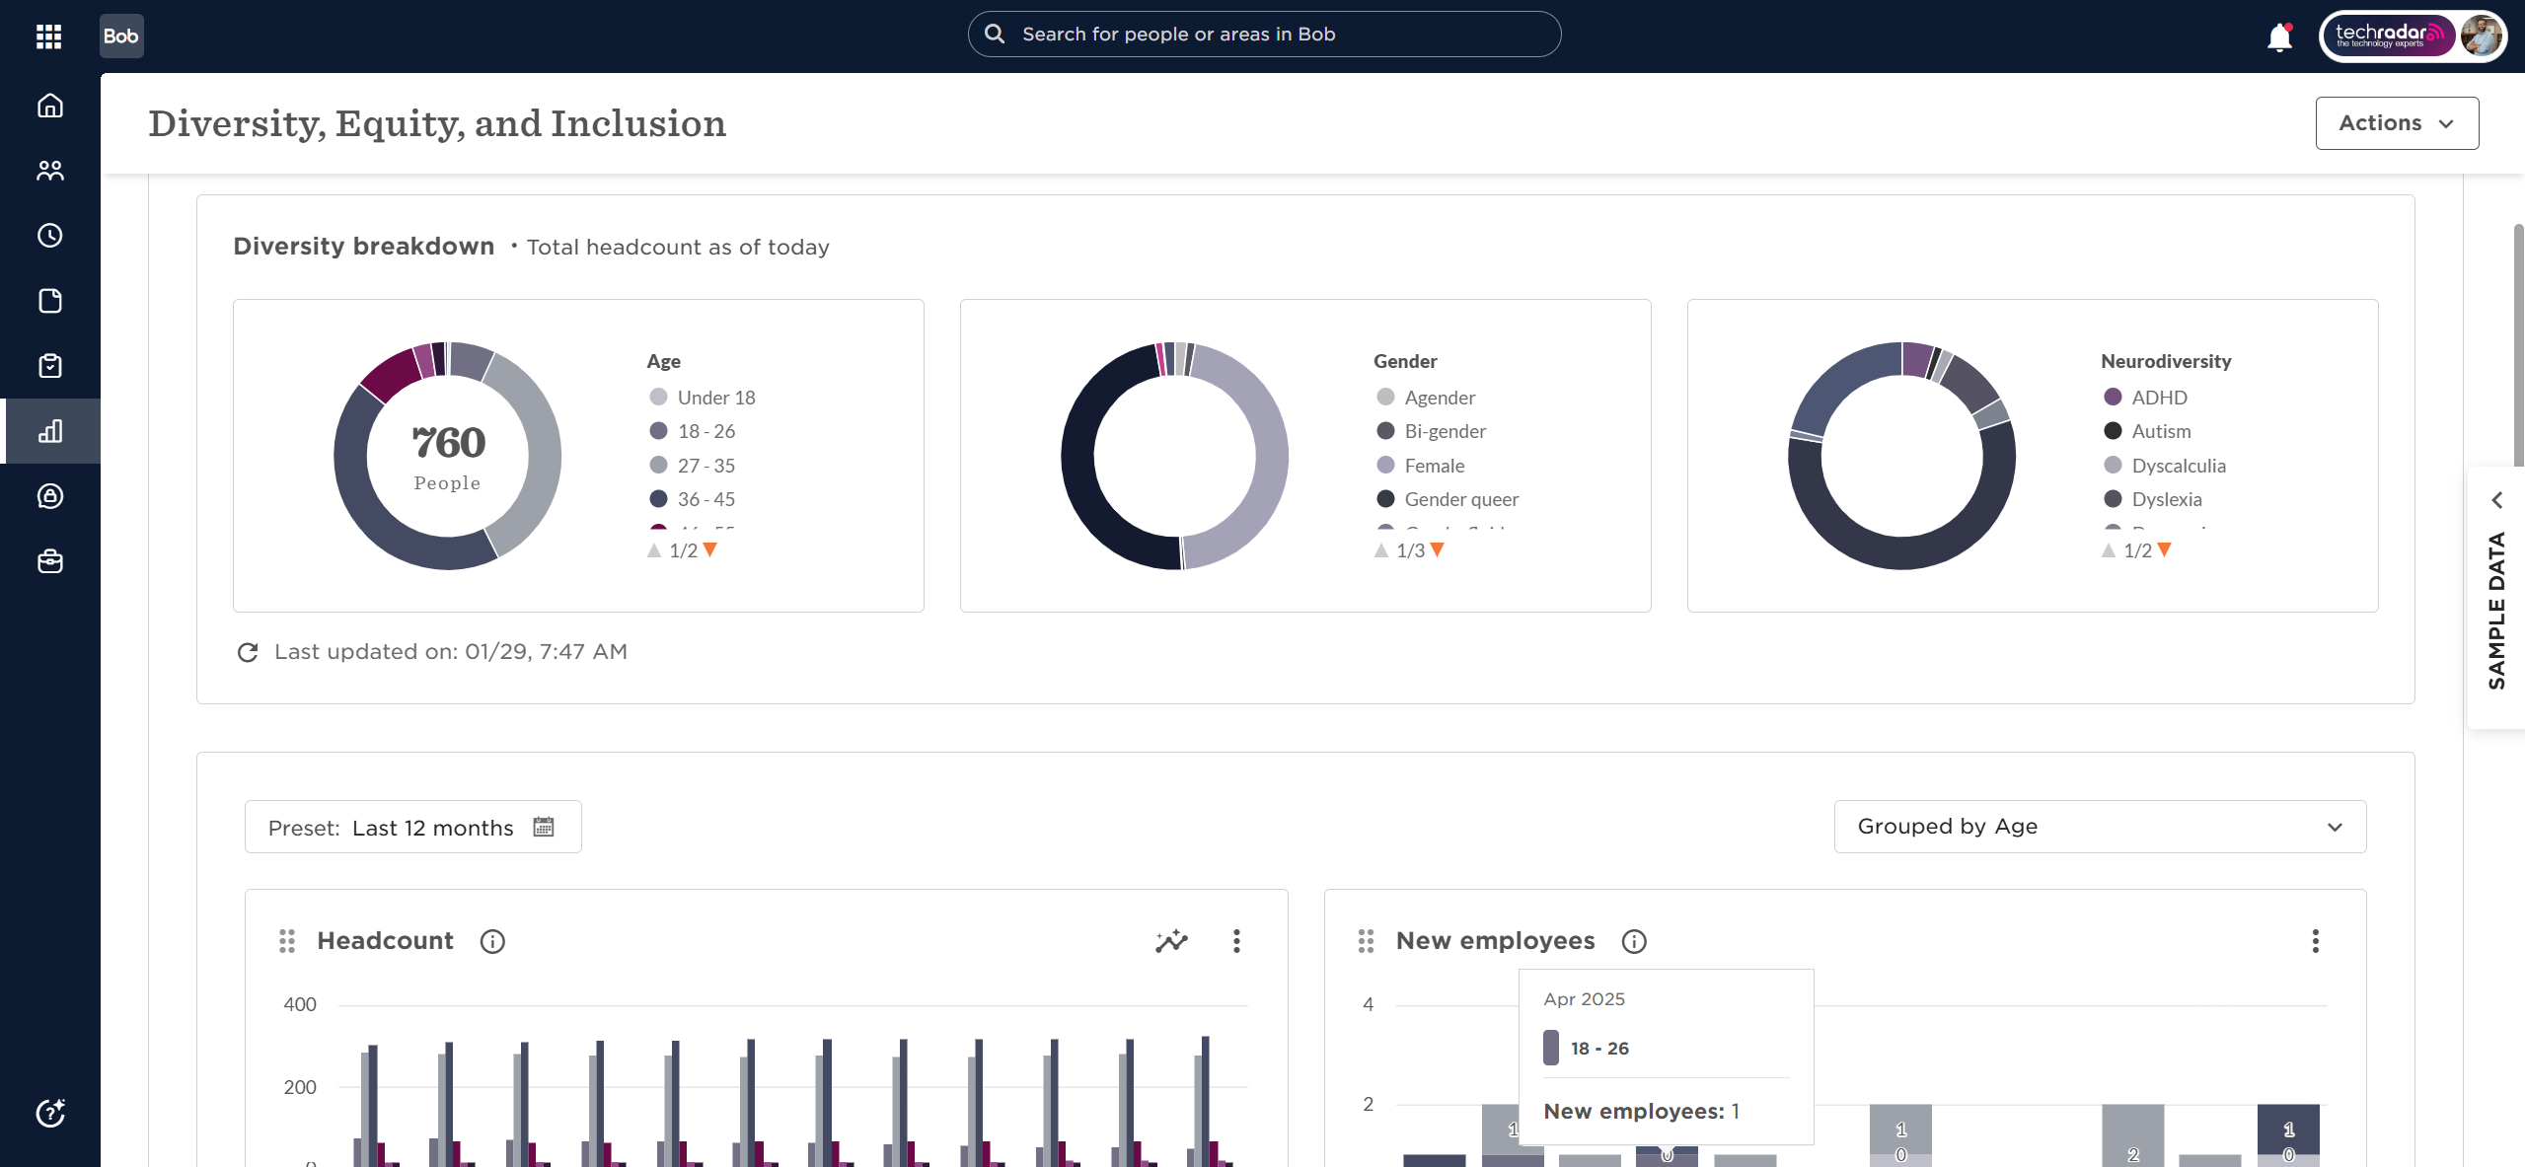Open the Analytics bar chart sidebar icon
2525x1167 pixels.
50,431
